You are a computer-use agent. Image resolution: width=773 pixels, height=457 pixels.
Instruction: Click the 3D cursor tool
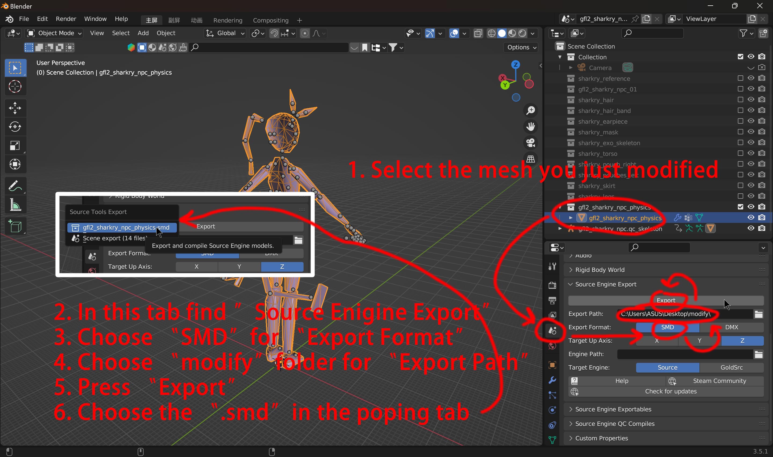(x=15, y=87)
